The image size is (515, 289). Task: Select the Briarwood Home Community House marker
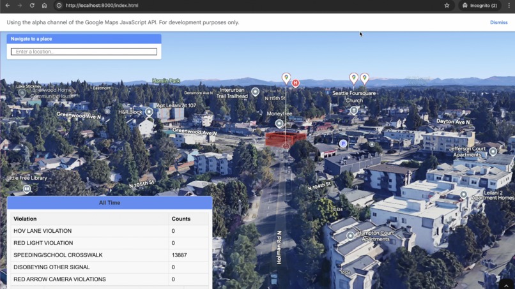click(22, 93)
